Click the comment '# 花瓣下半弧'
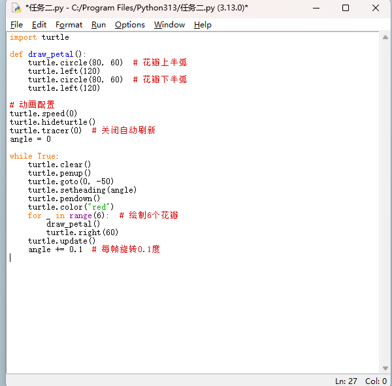The width and height of the screenshot is (392, 386). point(160,80)
